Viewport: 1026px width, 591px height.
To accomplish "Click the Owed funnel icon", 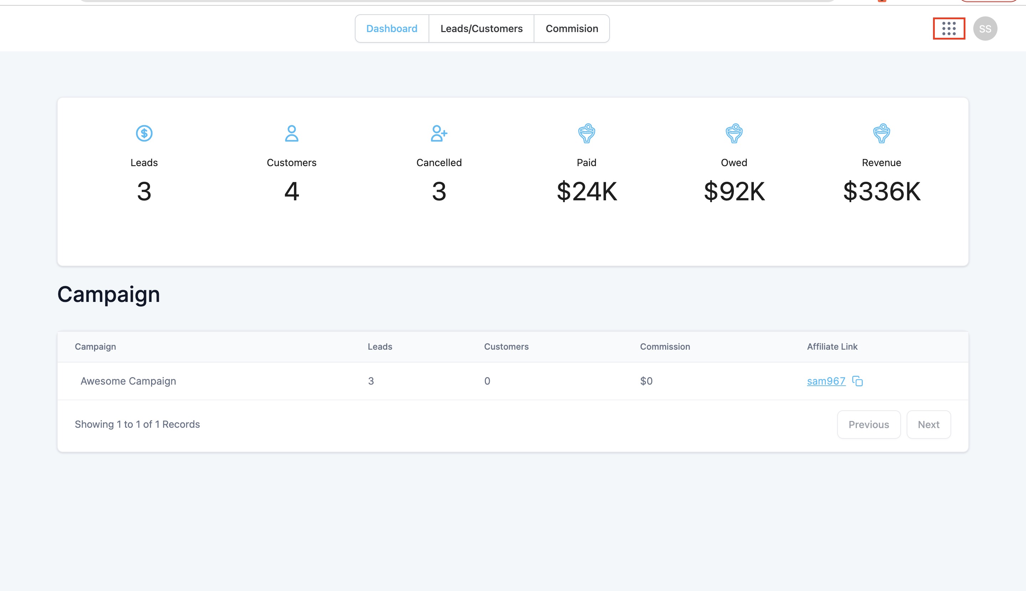I will 734,133.
